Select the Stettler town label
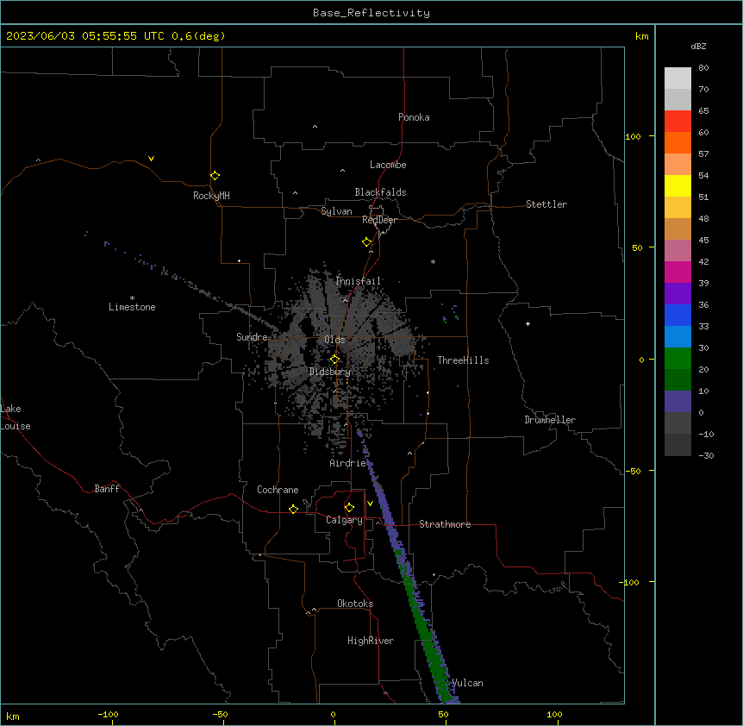Screen dimensions: 743x726 (546, 204)
